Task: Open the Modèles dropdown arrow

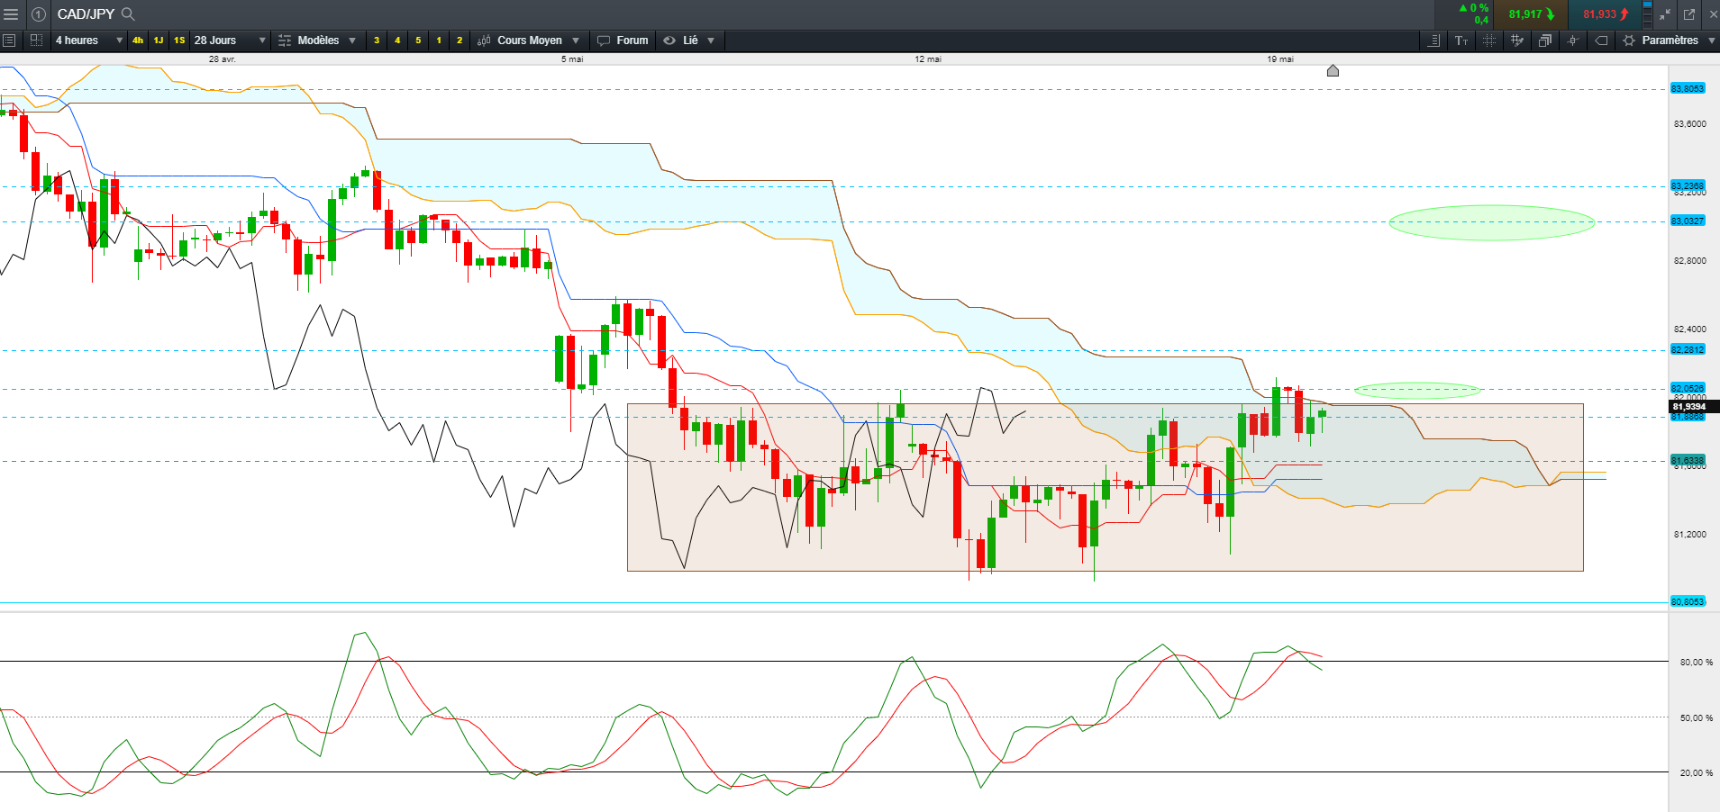Action: pyautogui.click(x=352, y=41)
